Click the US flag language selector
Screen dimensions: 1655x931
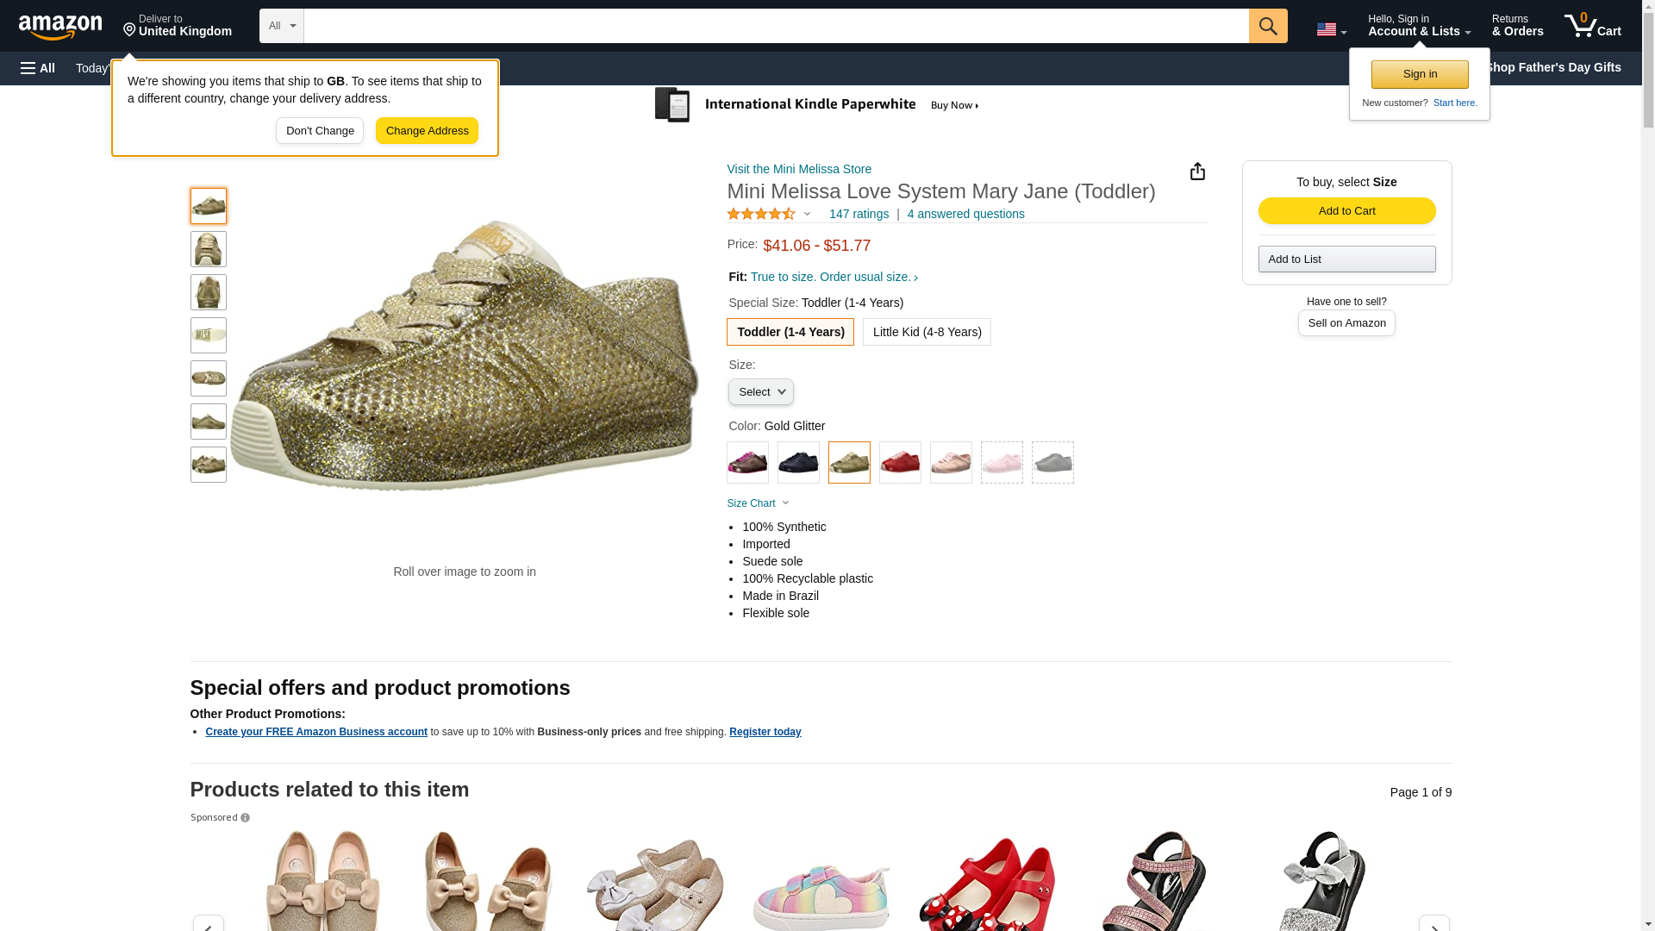1331,30
